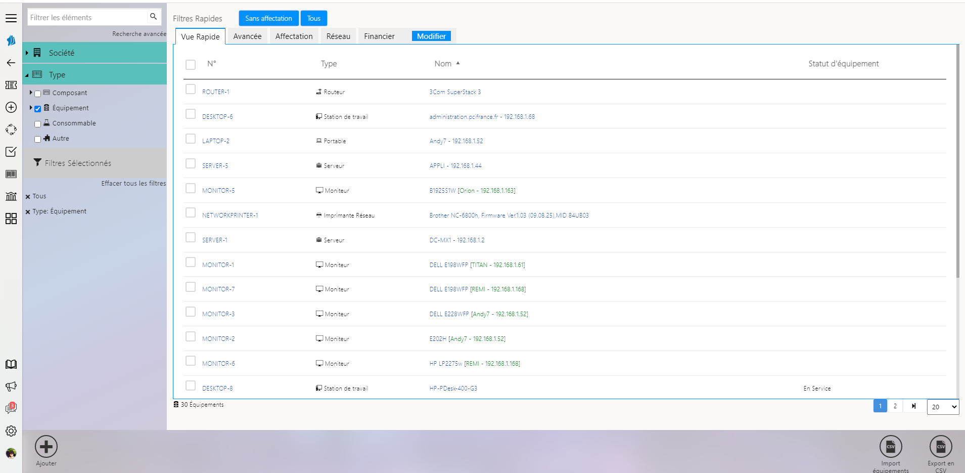Click the table vertical scrollbar

pyautogui.click(x=957, y=161)
